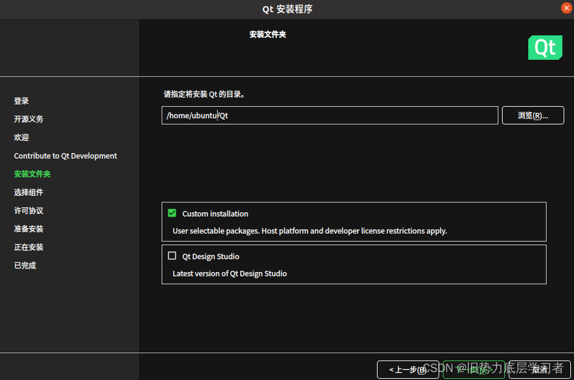Image resolution: width=574 pixels, height=380 pixels.
Task: Click Latest version of Qt Design Studio text
Action: [x=229, y=274]
